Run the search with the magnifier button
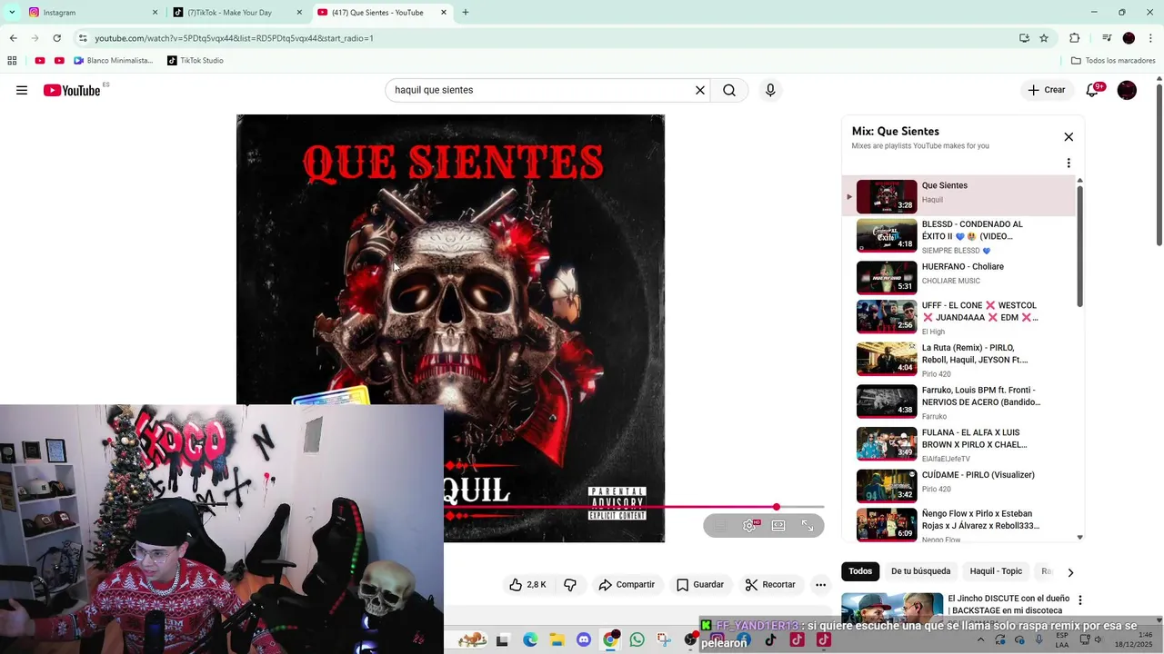Screen dimensions: 1164x654 [x=729, y=90]
